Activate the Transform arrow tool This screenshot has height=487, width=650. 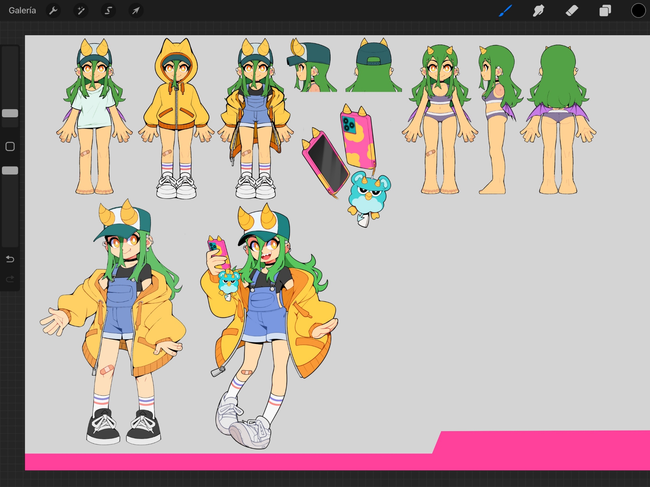(x=136, y=11)
